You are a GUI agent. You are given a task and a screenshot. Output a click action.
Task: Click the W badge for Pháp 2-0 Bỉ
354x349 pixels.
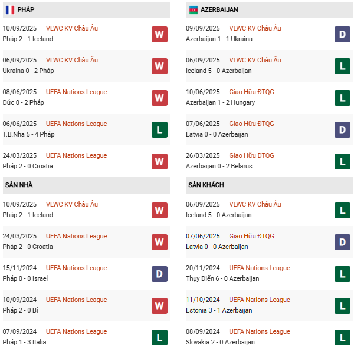159,305
